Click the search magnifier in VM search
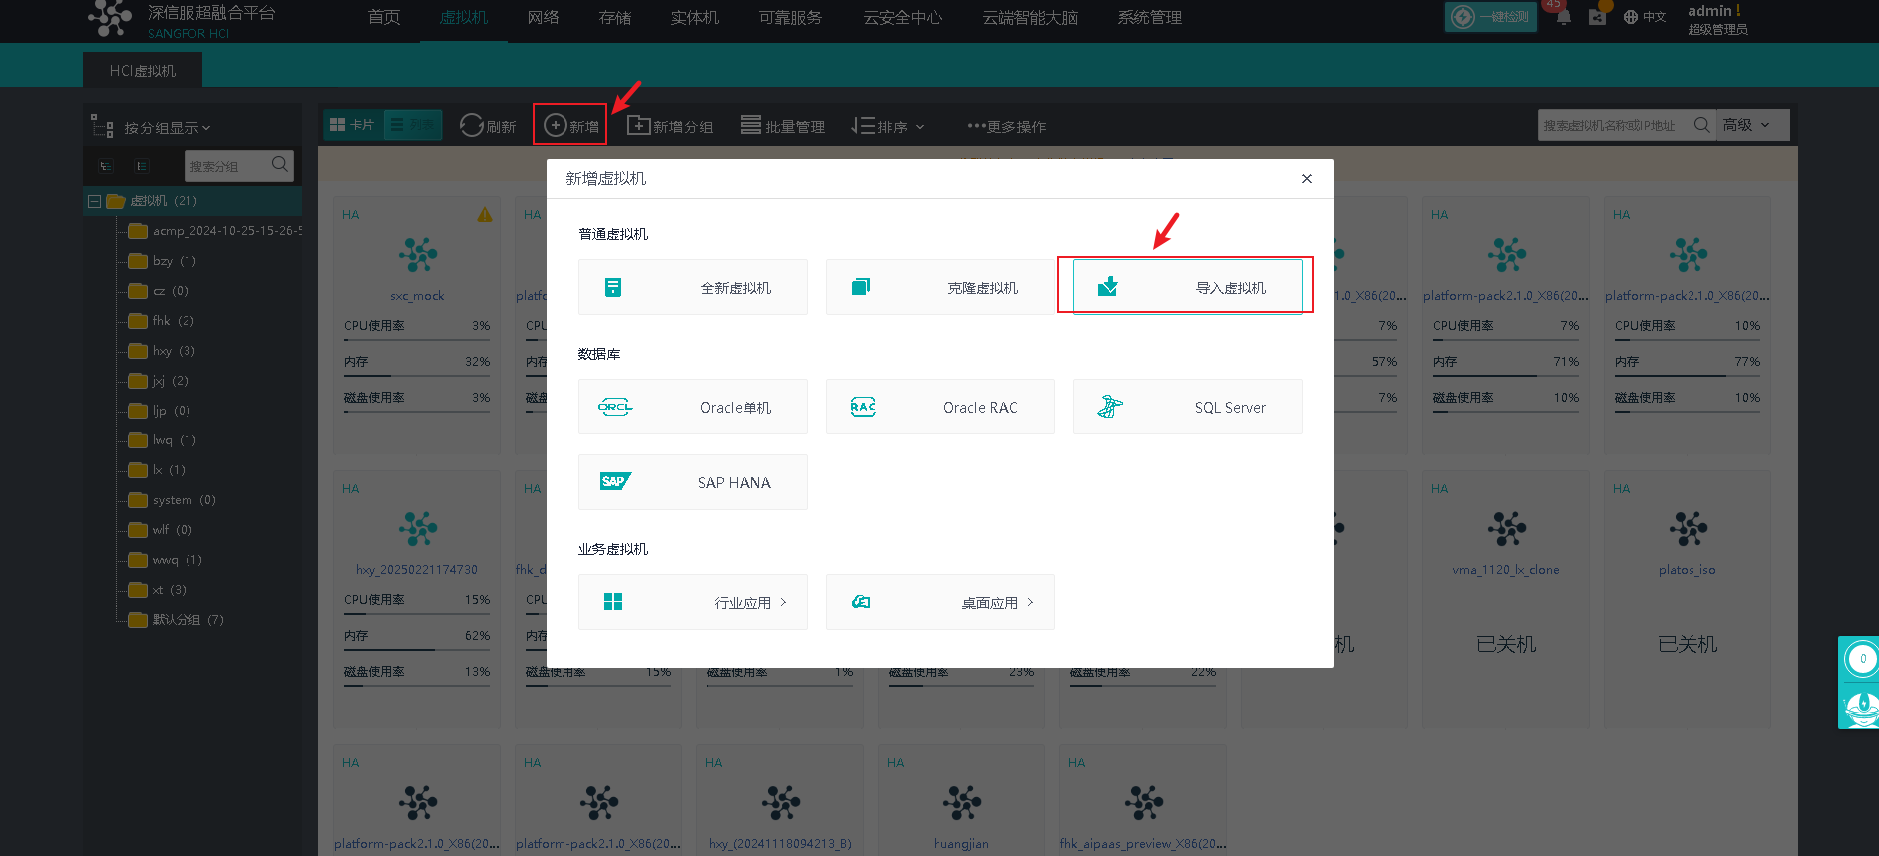This screenshot has width=1879, height=856. coord(1701,125)
